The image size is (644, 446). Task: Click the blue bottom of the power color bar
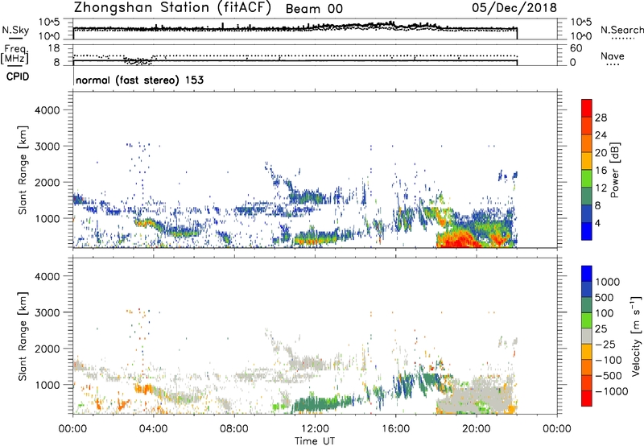(x=587, y=231)
